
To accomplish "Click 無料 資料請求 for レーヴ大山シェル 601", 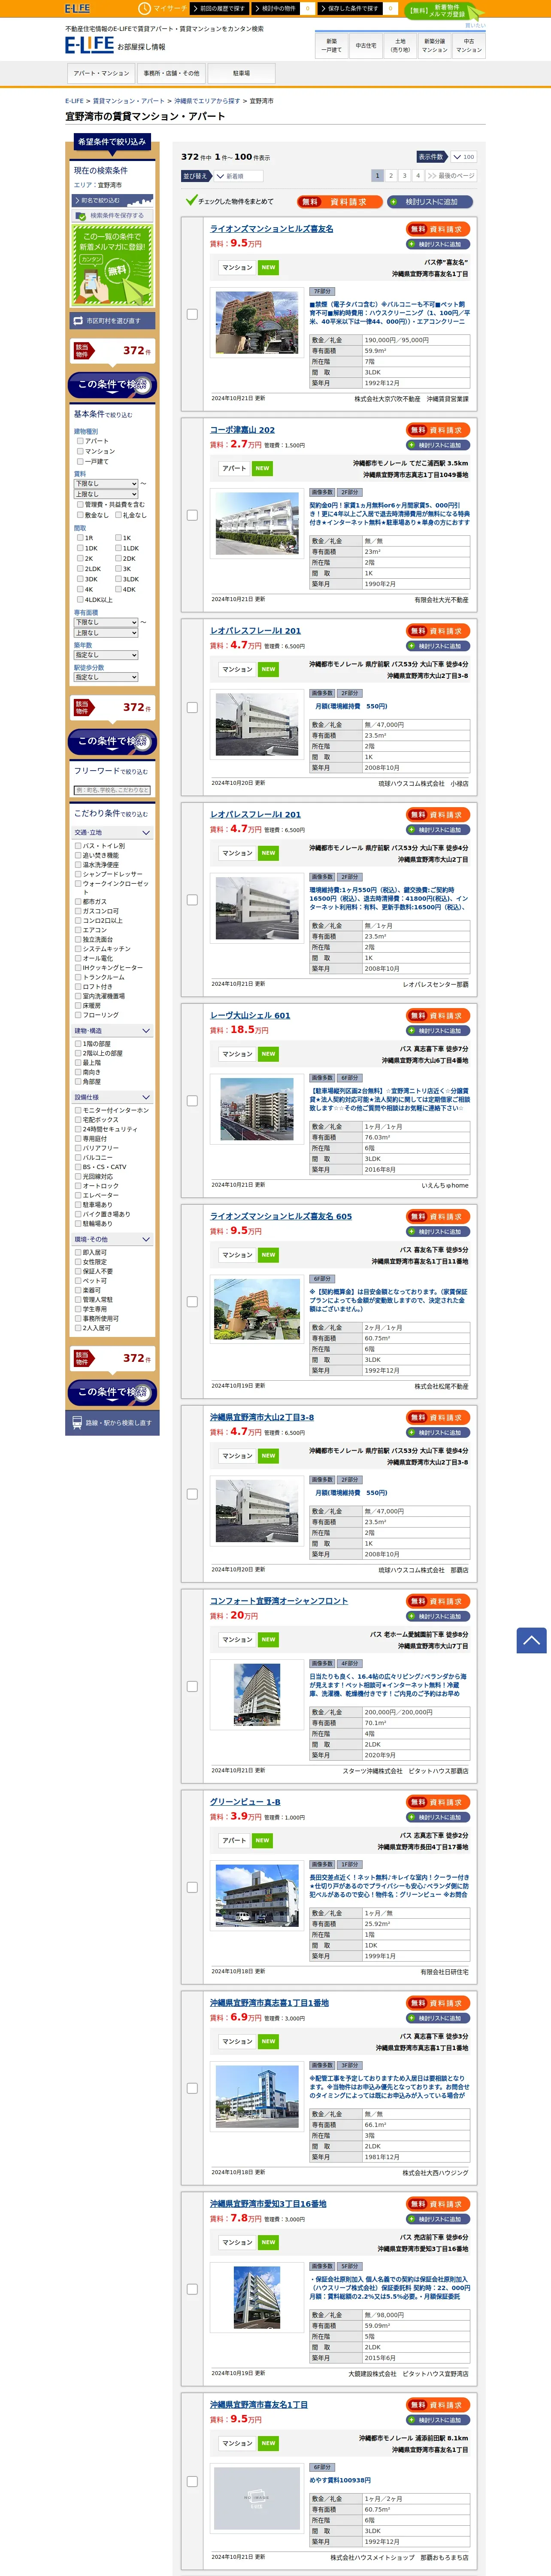I will [x=438, y=1016].
